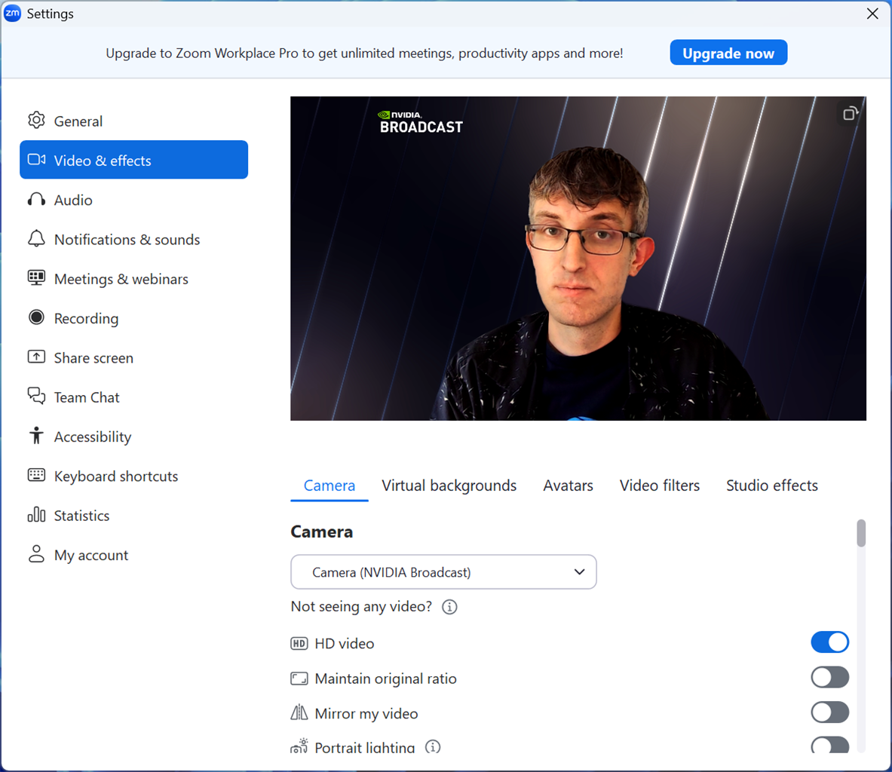The width and height of the screenshot is (892, 772).
Task: Click the Share screen icon in the sidebar
Action: [x=36, y=357]
